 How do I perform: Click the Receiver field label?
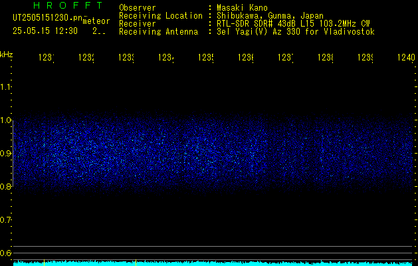pyautogui.click(x=138, y=24)
